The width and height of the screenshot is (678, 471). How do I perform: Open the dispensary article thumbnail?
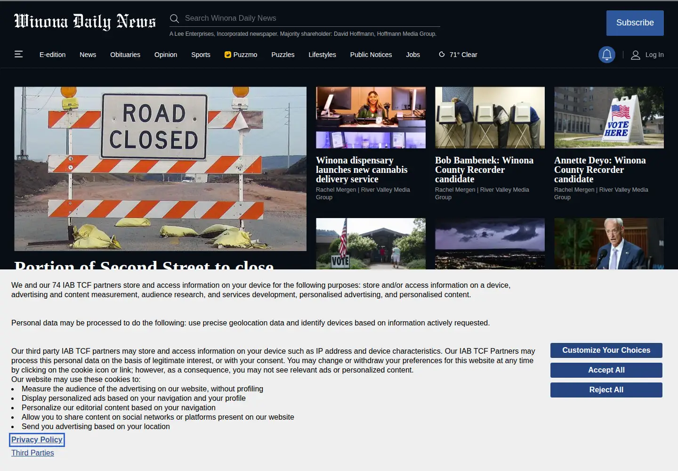point(371,118)
